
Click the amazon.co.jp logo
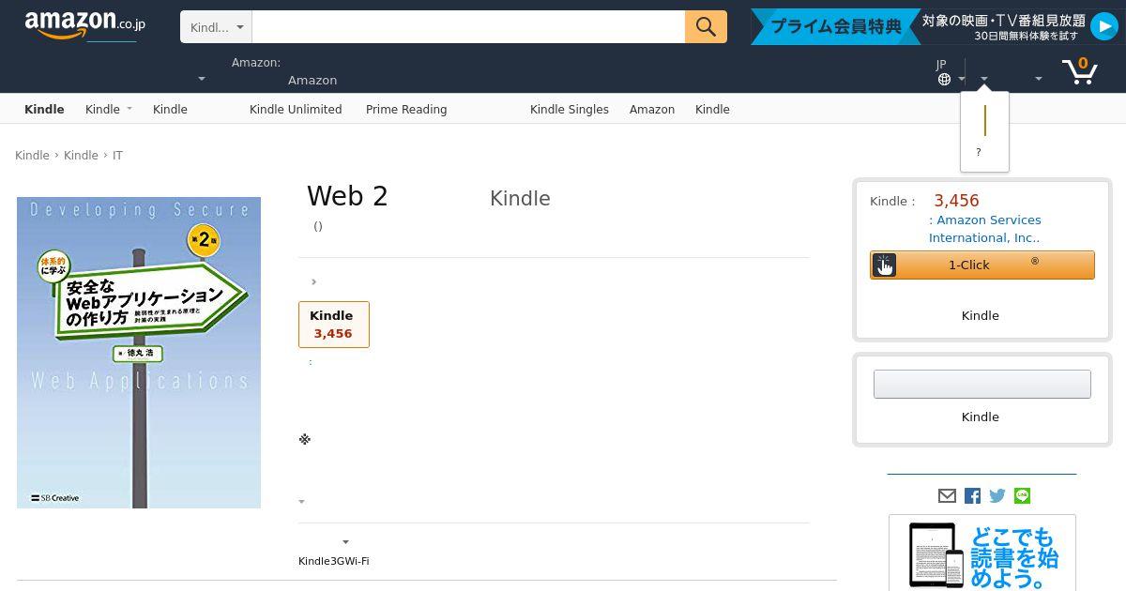(84, 25)
